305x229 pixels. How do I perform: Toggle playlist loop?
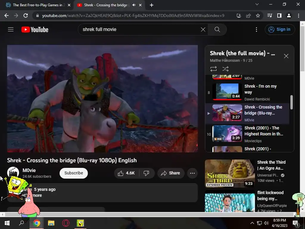(213, 69)
